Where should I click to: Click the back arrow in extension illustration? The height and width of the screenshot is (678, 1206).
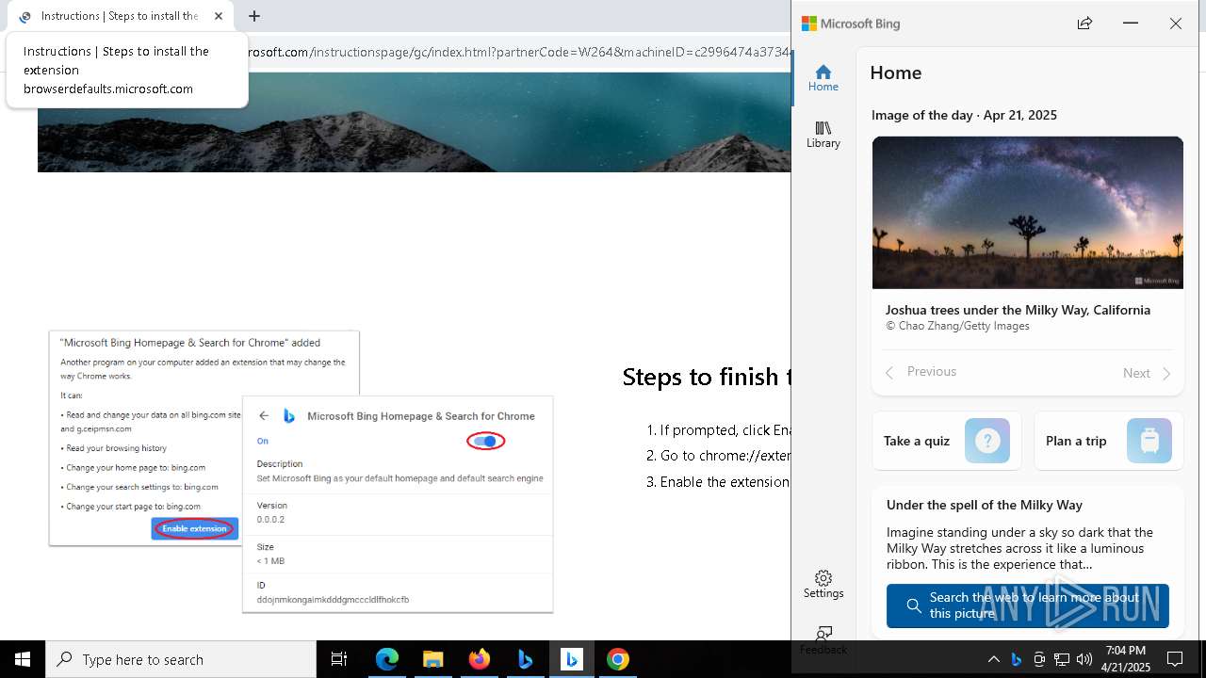(x=264, y=415)
